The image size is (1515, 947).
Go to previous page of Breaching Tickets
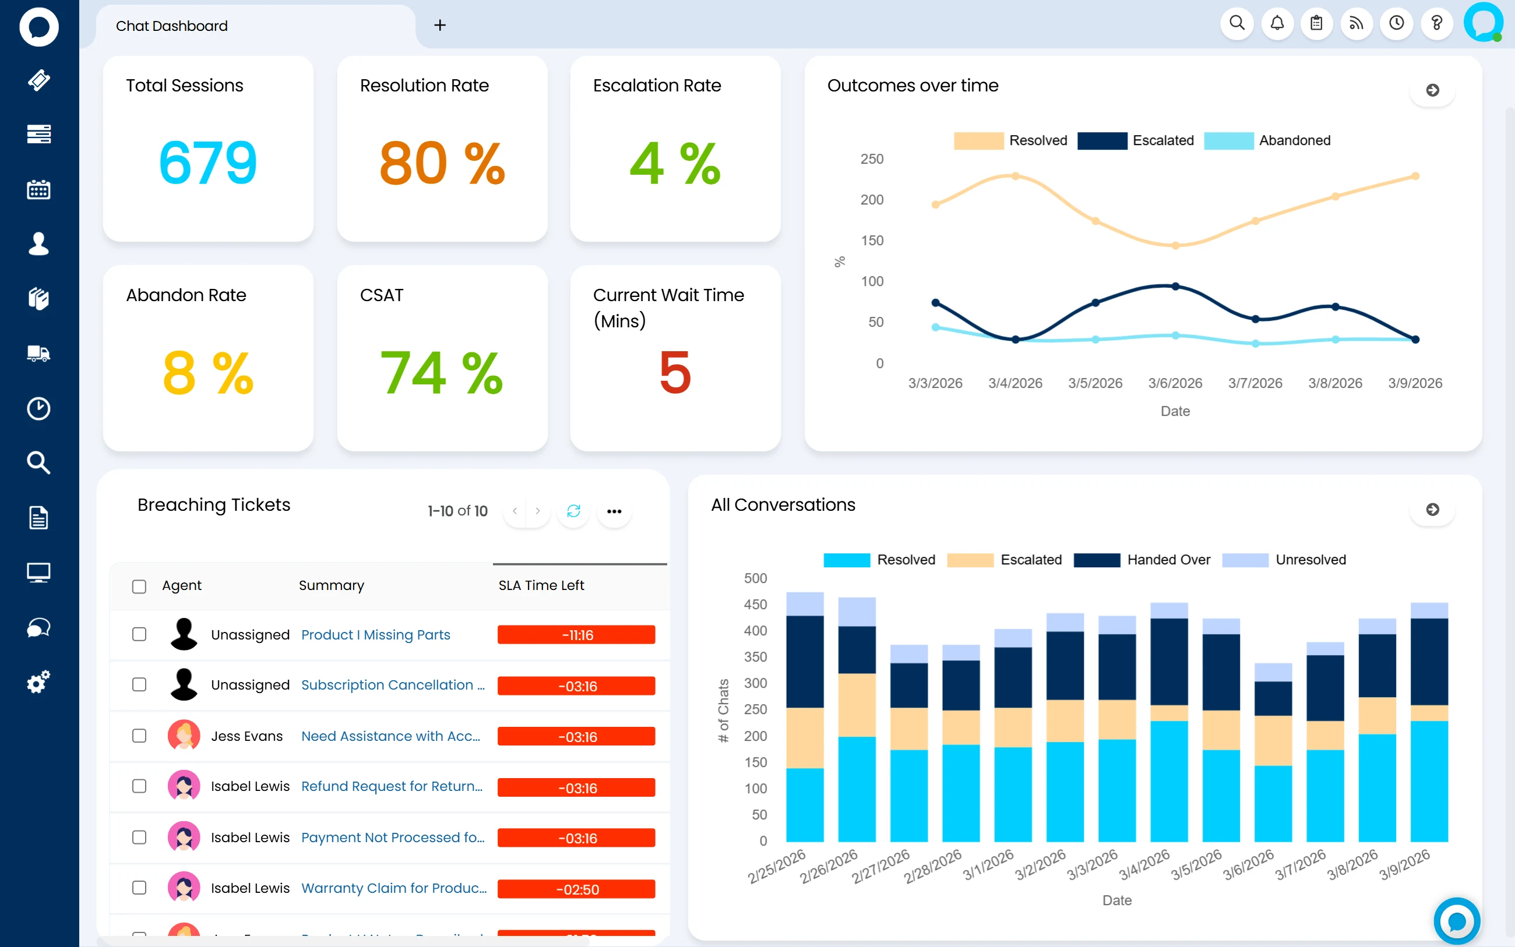pos(515,511)
